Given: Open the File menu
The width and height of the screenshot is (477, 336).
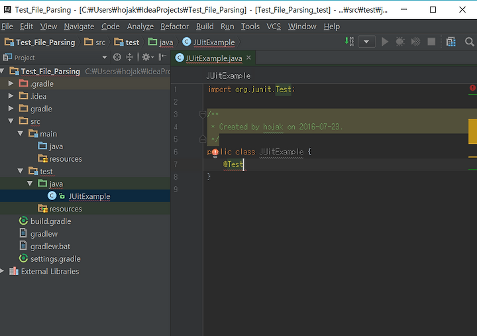Looking at the screenshot, I should pos(7,27).
